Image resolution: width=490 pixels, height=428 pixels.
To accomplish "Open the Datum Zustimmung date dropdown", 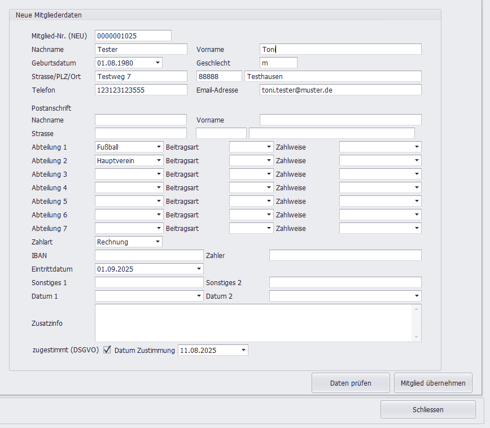I will [x=243, y=351].
